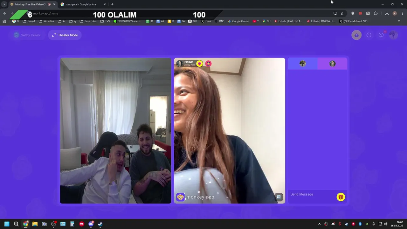Open Chrome three-dot menu

tap(402, 13)
